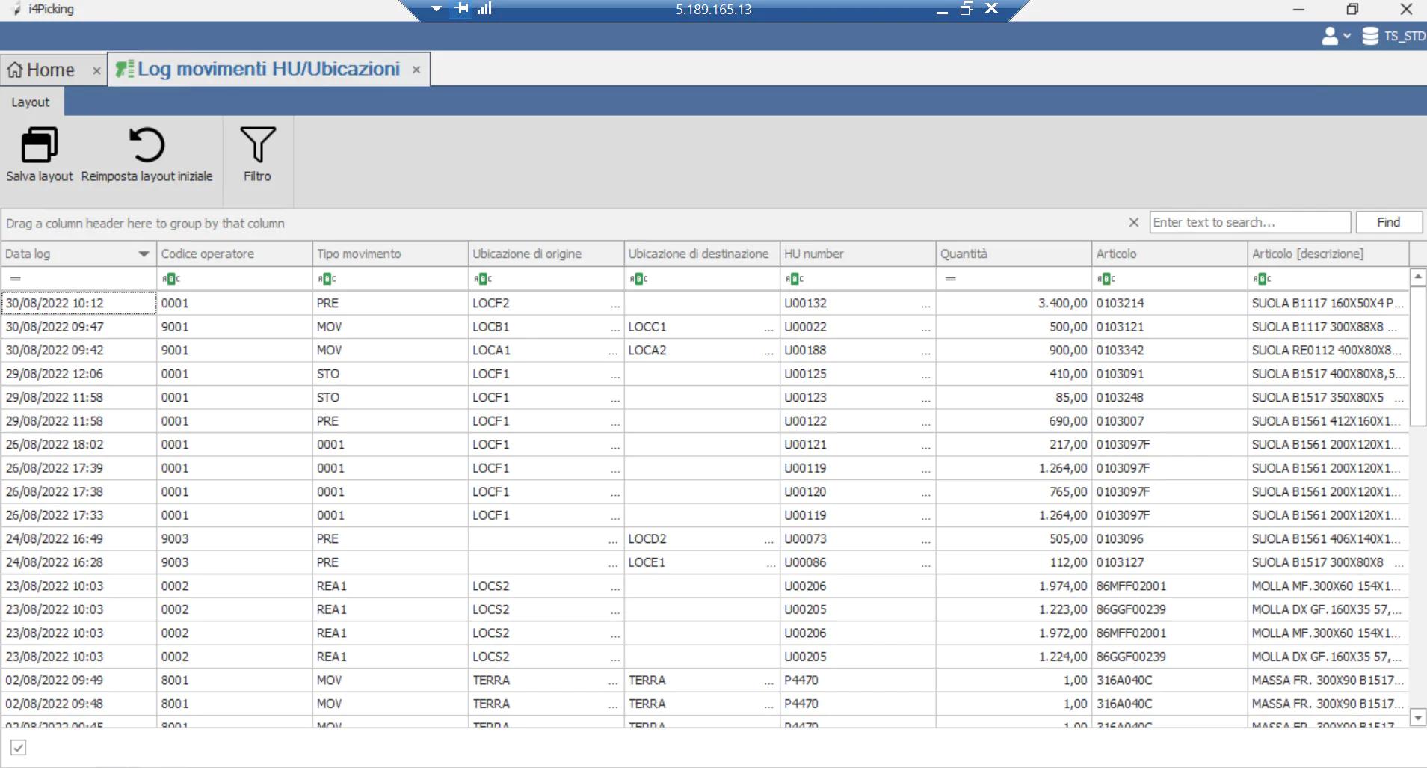Open user account dropdown chevron
The image size is (1427, 768).
[1347, 36]
